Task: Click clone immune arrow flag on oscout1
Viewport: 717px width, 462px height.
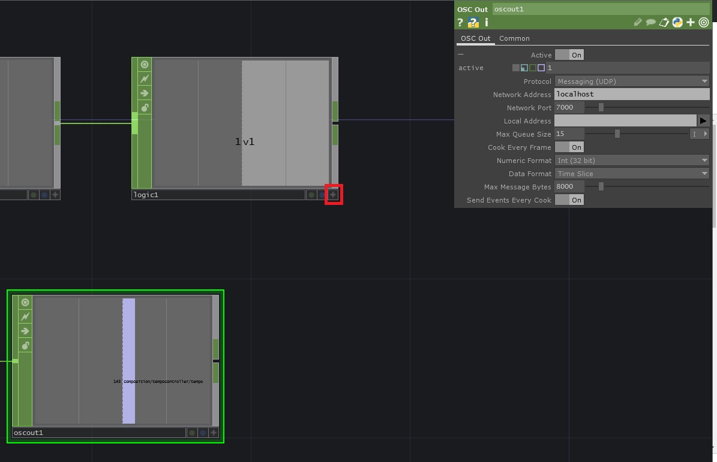Action: pyautogui.click(x=25, y=331)
